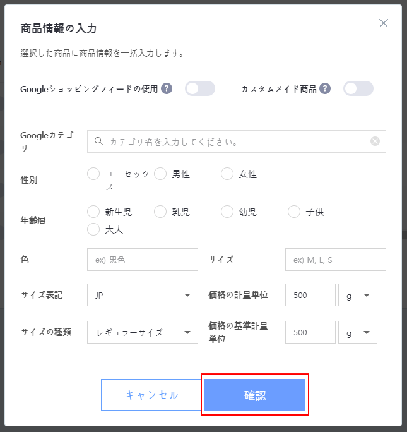Choose 男性 for 性別
The height and width of the screenshot is (432, 407).
pyautogui.click(x=160, y=174)
